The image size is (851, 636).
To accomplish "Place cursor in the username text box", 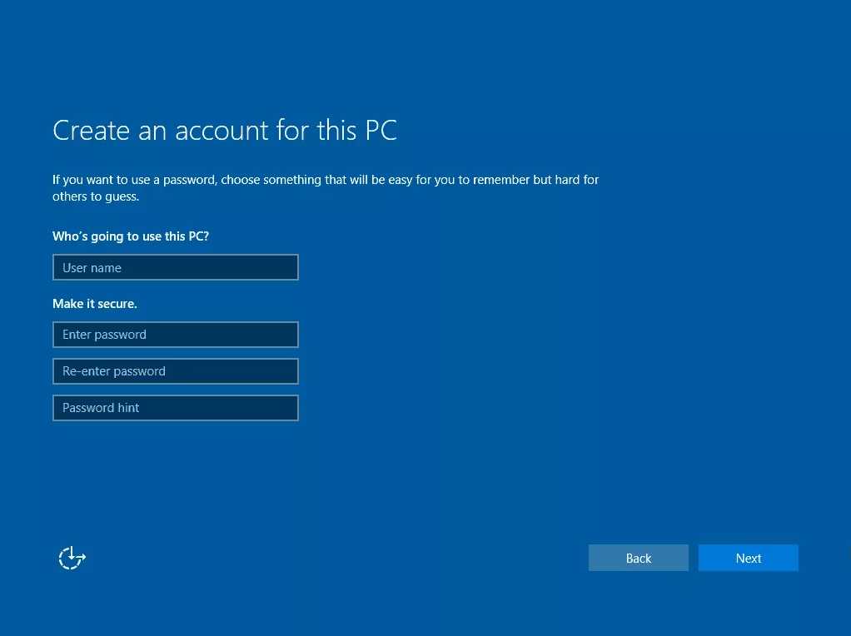I will pos(175,267).
